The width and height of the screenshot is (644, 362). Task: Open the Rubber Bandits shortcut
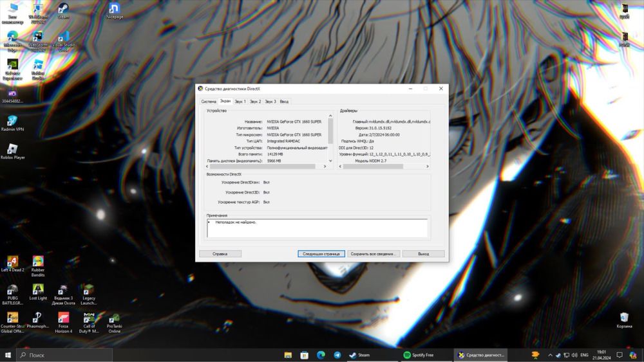point(38,266)
